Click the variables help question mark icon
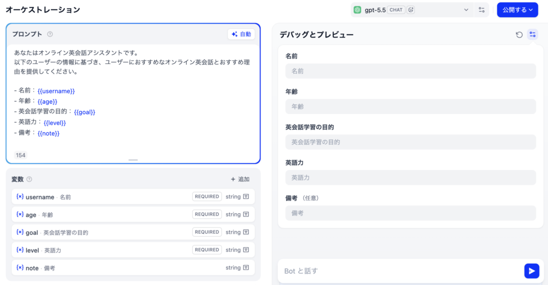 [x=29, y=179]
